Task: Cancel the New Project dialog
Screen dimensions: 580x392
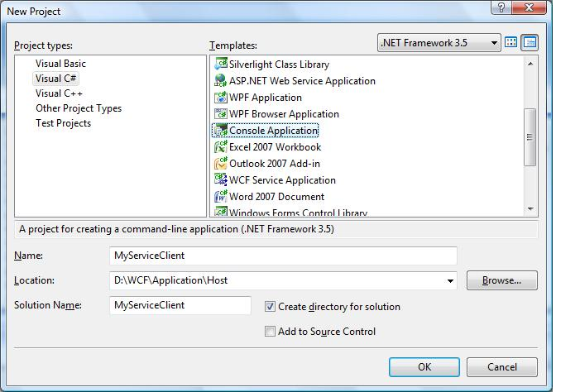Action: coord(502,367)
